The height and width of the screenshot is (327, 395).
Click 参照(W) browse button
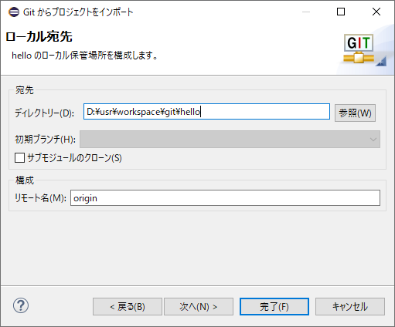point(355,113)
